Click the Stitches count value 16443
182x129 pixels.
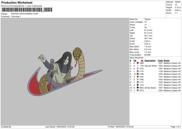[x=177, y=2]
